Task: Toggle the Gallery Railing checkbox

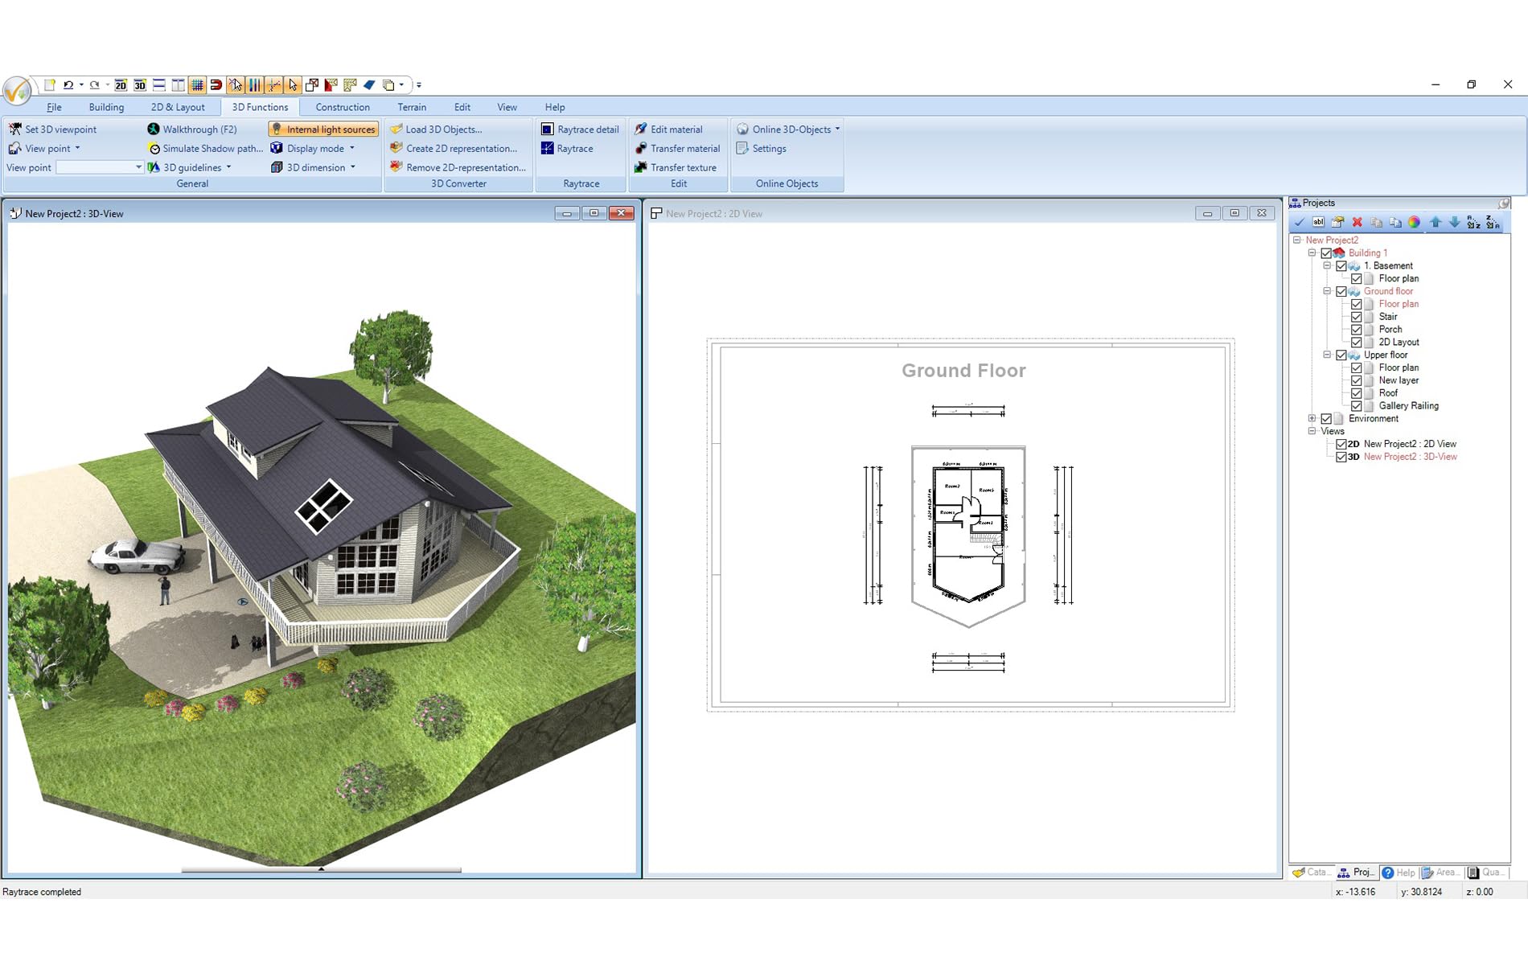Action: point(1357,406)
